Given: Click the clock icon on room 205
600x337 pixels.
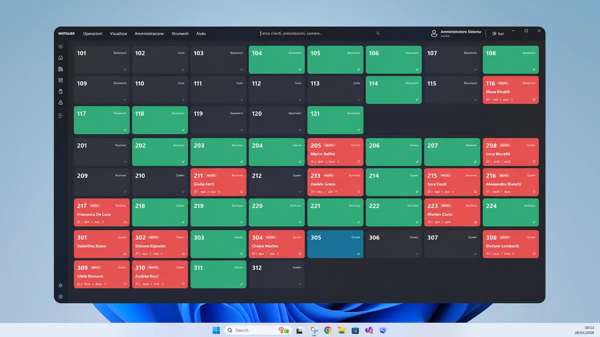Looking at the screenshot, I should [358, 161].
